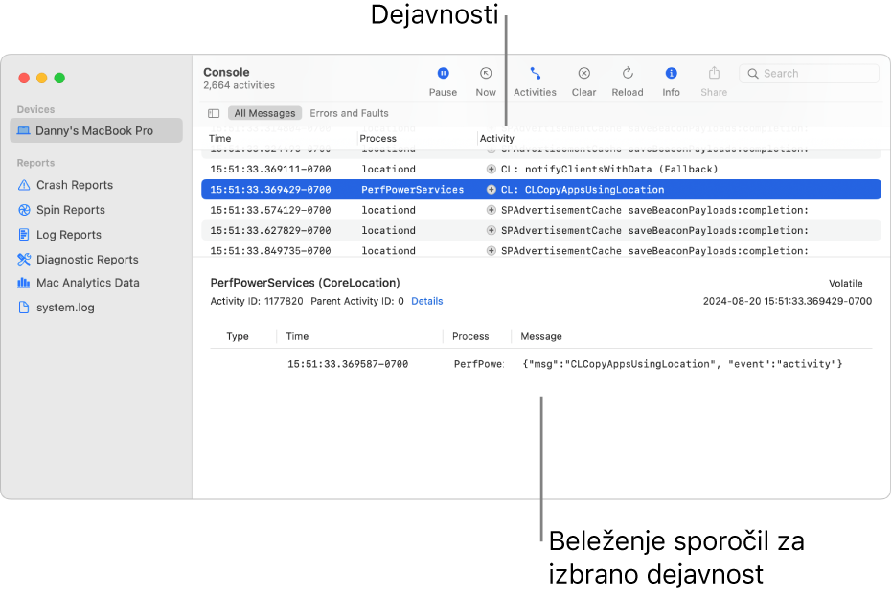Click the 2,664 activities count
The height and width of the screenshot is (596, 892).
click(239, 85)
